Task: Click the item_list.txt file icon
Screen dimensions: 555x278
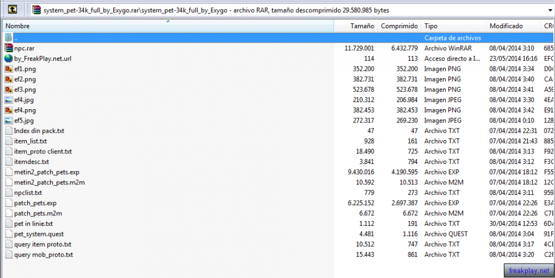Action: (9, 141)
